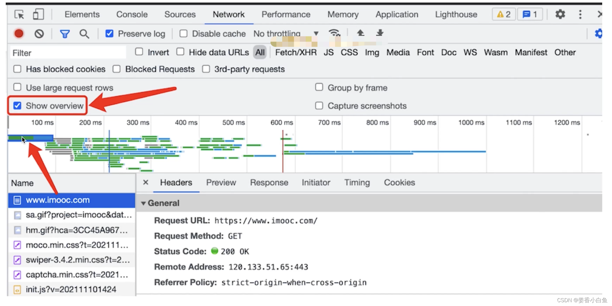Click the export HAR download arrow
The height and width of the screenshot is (306, 612).
[380, 33]
